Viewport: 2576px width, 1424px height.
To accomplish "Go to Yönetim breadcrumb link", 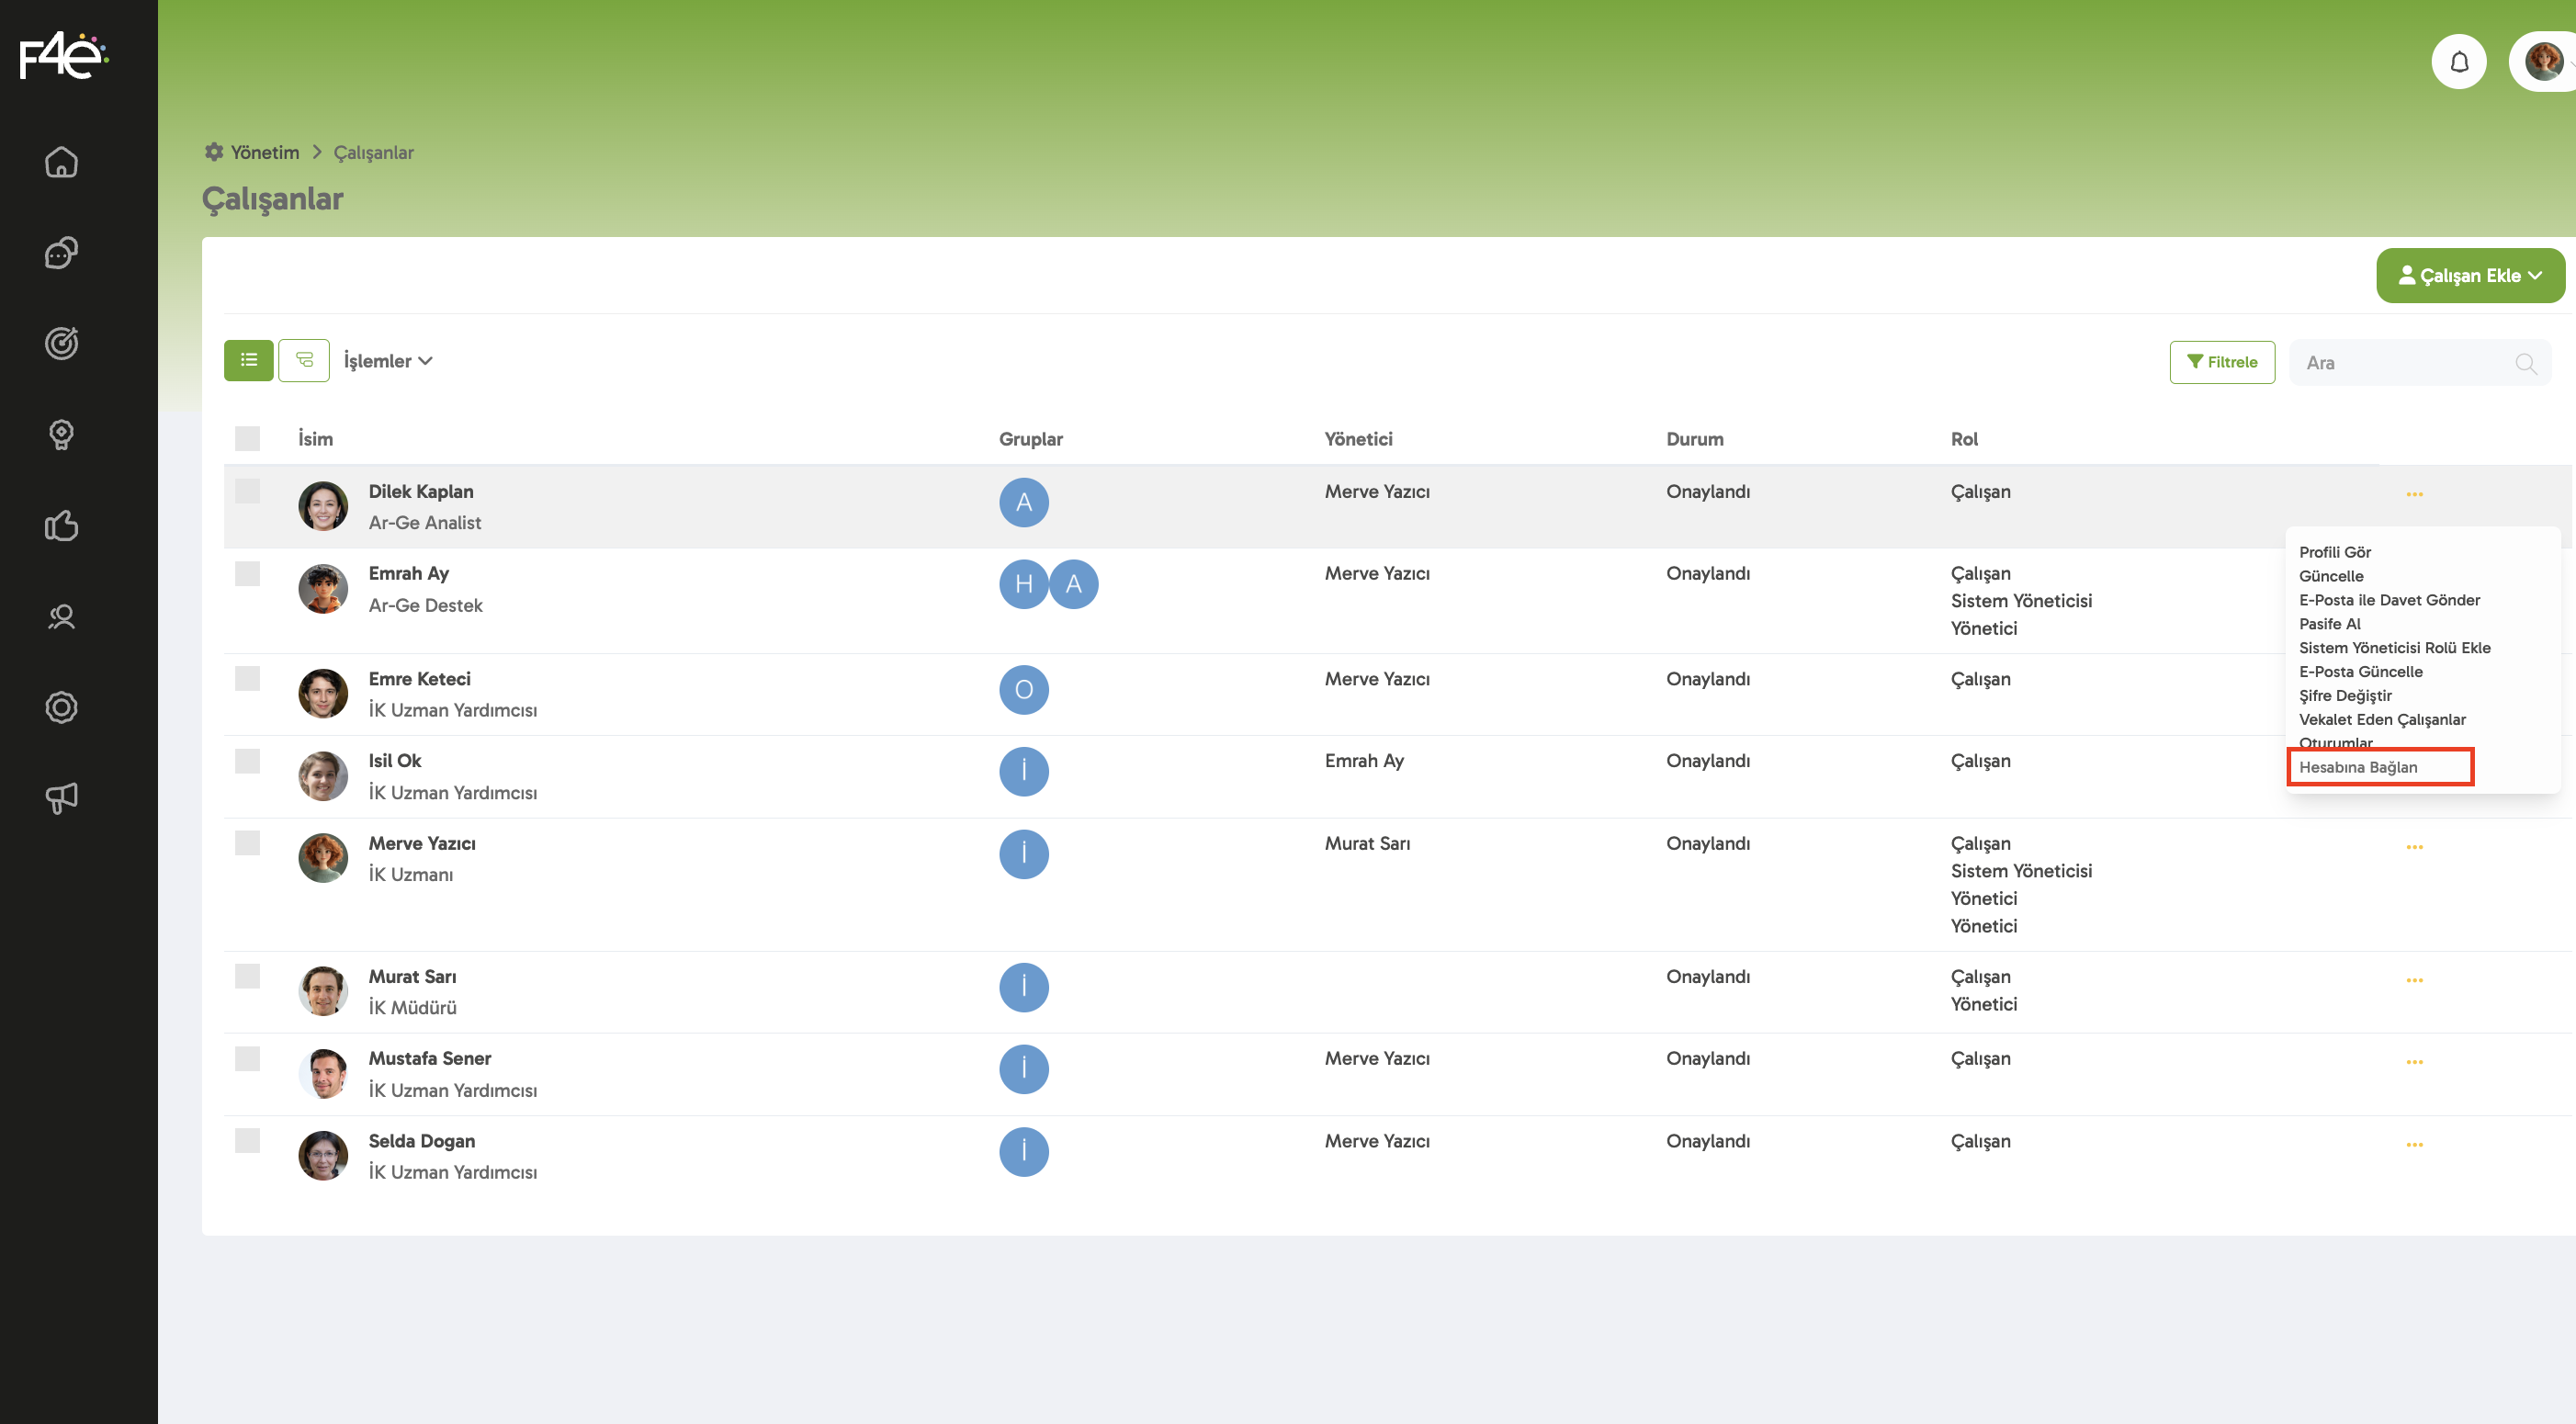I will pyautogui.click(x=264, y=152).
